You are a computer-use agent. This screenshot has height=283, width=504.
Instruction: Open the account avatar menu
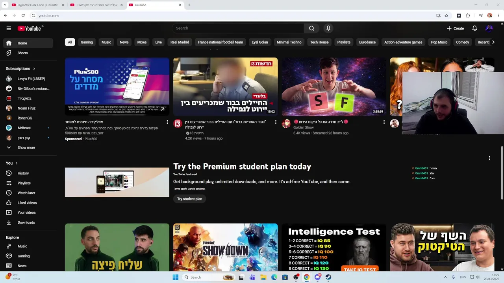click(x=489, y=28)
